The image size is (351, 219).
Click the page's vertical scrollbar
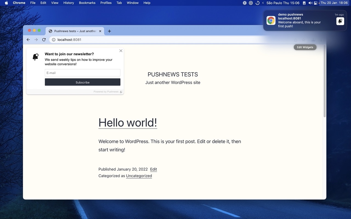325,82
